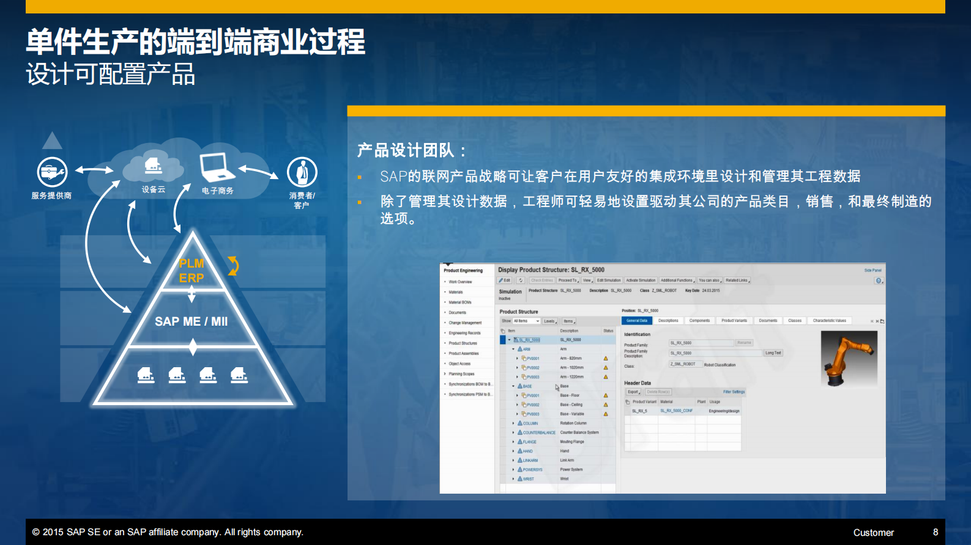Open the Additional Functions dropdown

[677, 280]
